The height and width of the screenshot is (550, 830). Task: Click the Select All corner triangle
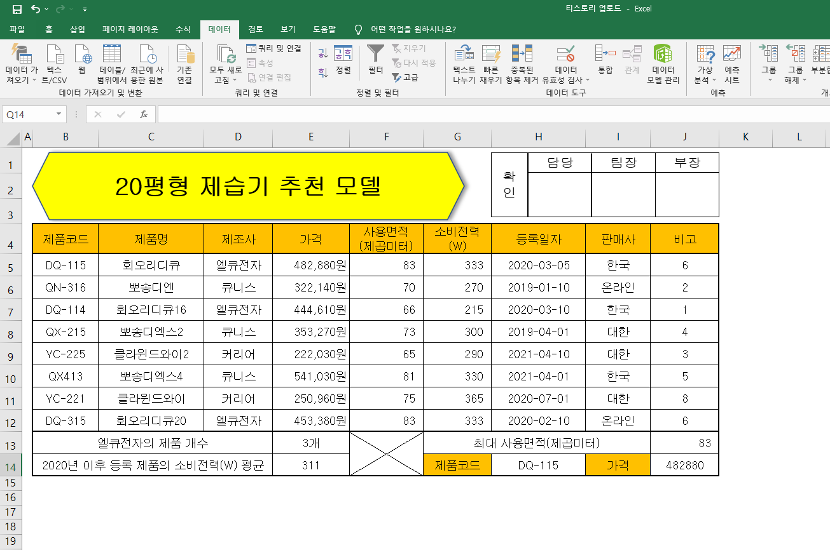pos(11,138)
